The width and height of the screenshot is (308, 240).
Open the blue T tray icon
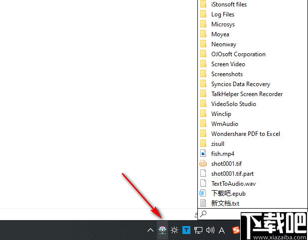tap(186, 230)
